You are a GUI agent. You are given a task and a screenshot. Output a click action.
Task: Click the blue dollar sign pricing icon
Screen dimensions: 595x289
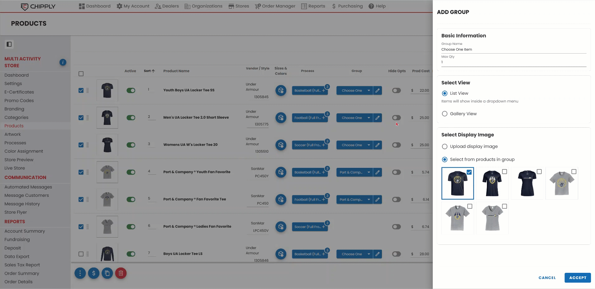pos(94,273)
